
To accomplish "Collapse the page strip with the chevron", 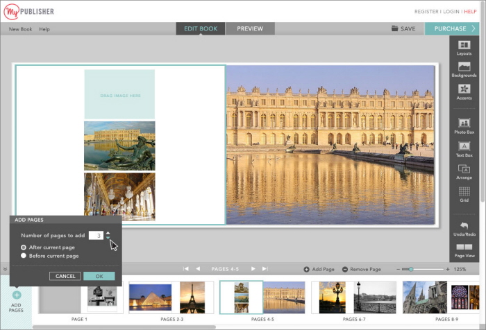I will pos(5,269).
